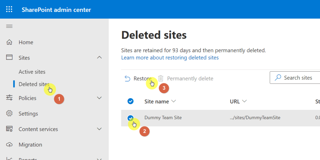The height and width of the screenshot is (160, 320).
Task: Click the Migration cloud upload icon
Action: (x=9, y=144)
